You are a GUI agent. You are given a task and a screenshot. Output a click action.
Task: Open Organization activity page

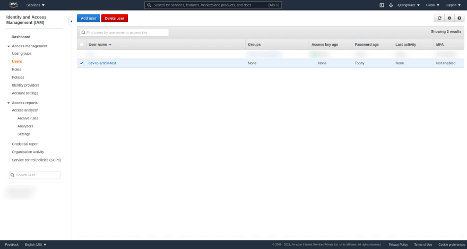tap(28, 152)
